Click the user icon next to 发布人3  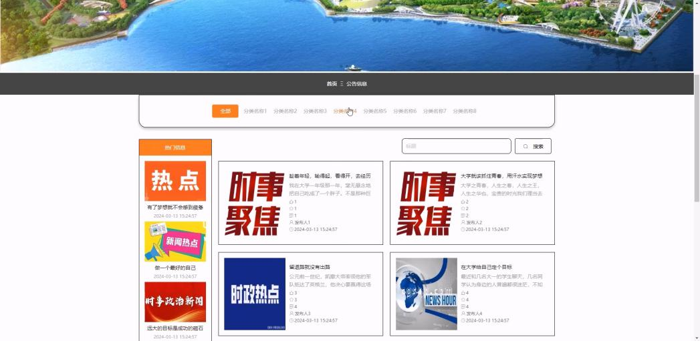[x=291, y=314]
